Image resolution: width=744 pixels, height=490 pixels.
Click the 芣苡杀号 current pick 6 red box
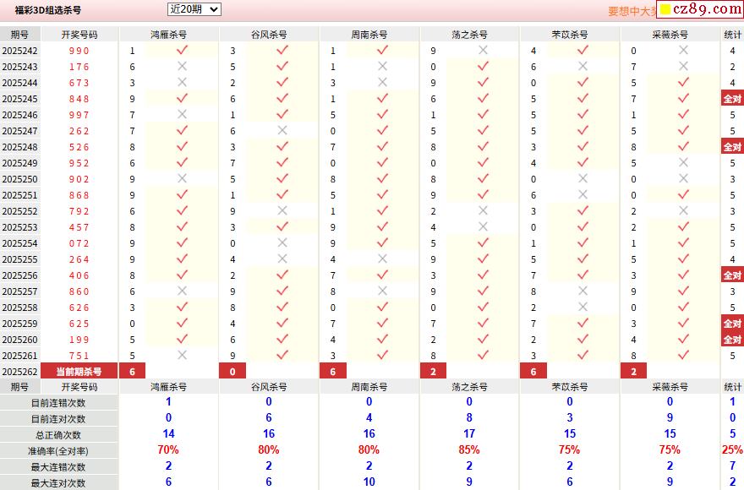(533, 372)
